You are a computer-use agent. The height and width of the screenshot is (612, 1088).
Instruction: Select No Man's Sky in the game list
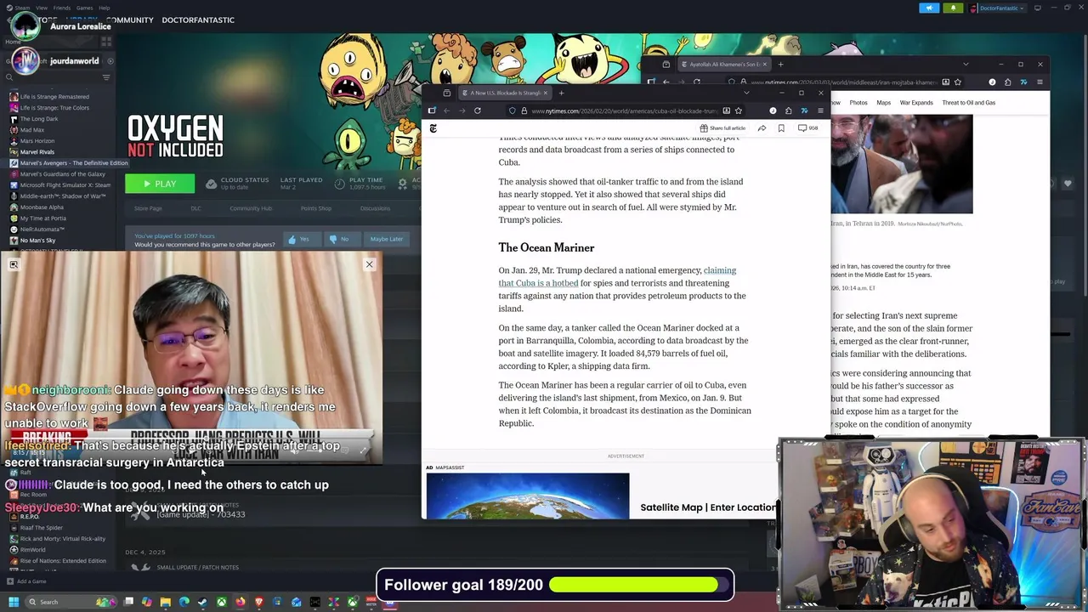pyautogui.click(x=37, y=241)
